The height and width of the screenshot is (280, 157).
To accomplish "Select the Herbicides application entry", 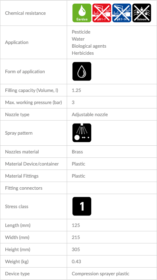I will coord(83,53).
